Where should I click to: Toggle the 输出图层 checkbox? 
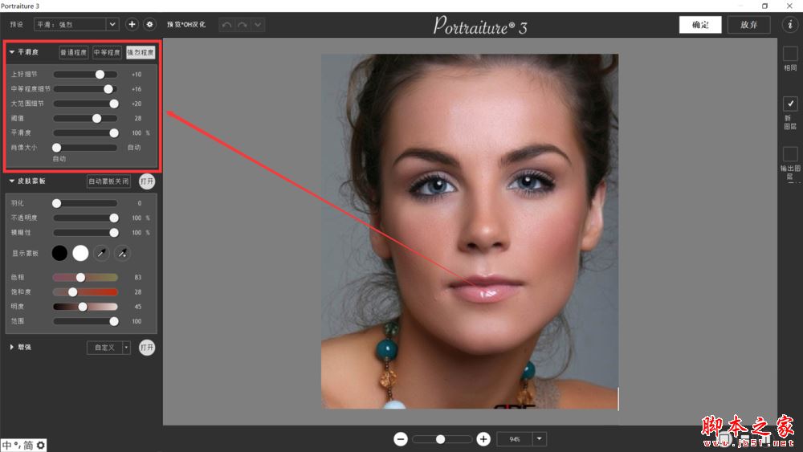point(789,153)
